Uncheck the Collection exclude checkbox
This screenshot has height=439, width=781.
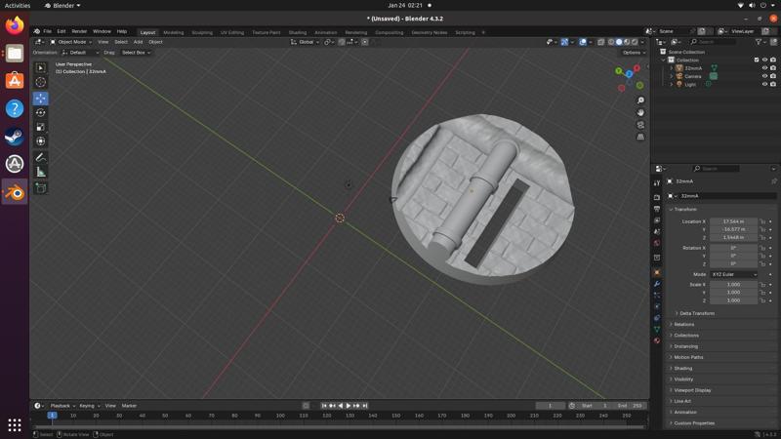(757, 60)
